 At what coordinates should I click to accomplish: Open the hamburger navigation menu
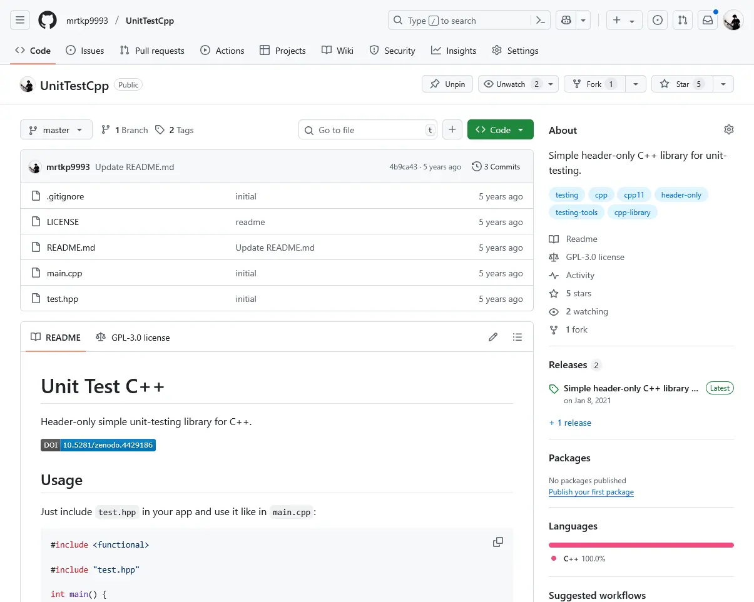click(20, 21)
